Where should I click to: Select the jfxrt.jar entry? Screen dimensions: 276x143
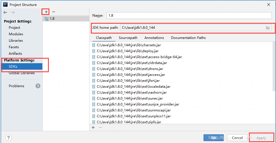click(x=128, y=81)
